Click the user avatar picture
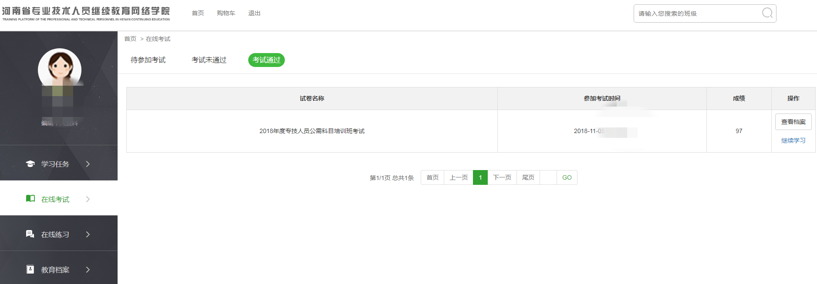 (x=60, y=70)
